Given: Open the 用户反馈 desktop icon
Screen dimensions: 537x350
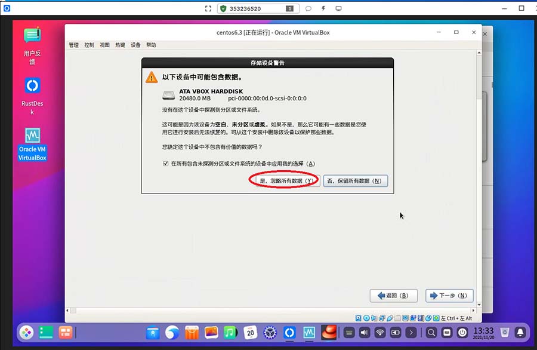Looking at the screenshot, I should pyautogui.click(x=32, y=45).
